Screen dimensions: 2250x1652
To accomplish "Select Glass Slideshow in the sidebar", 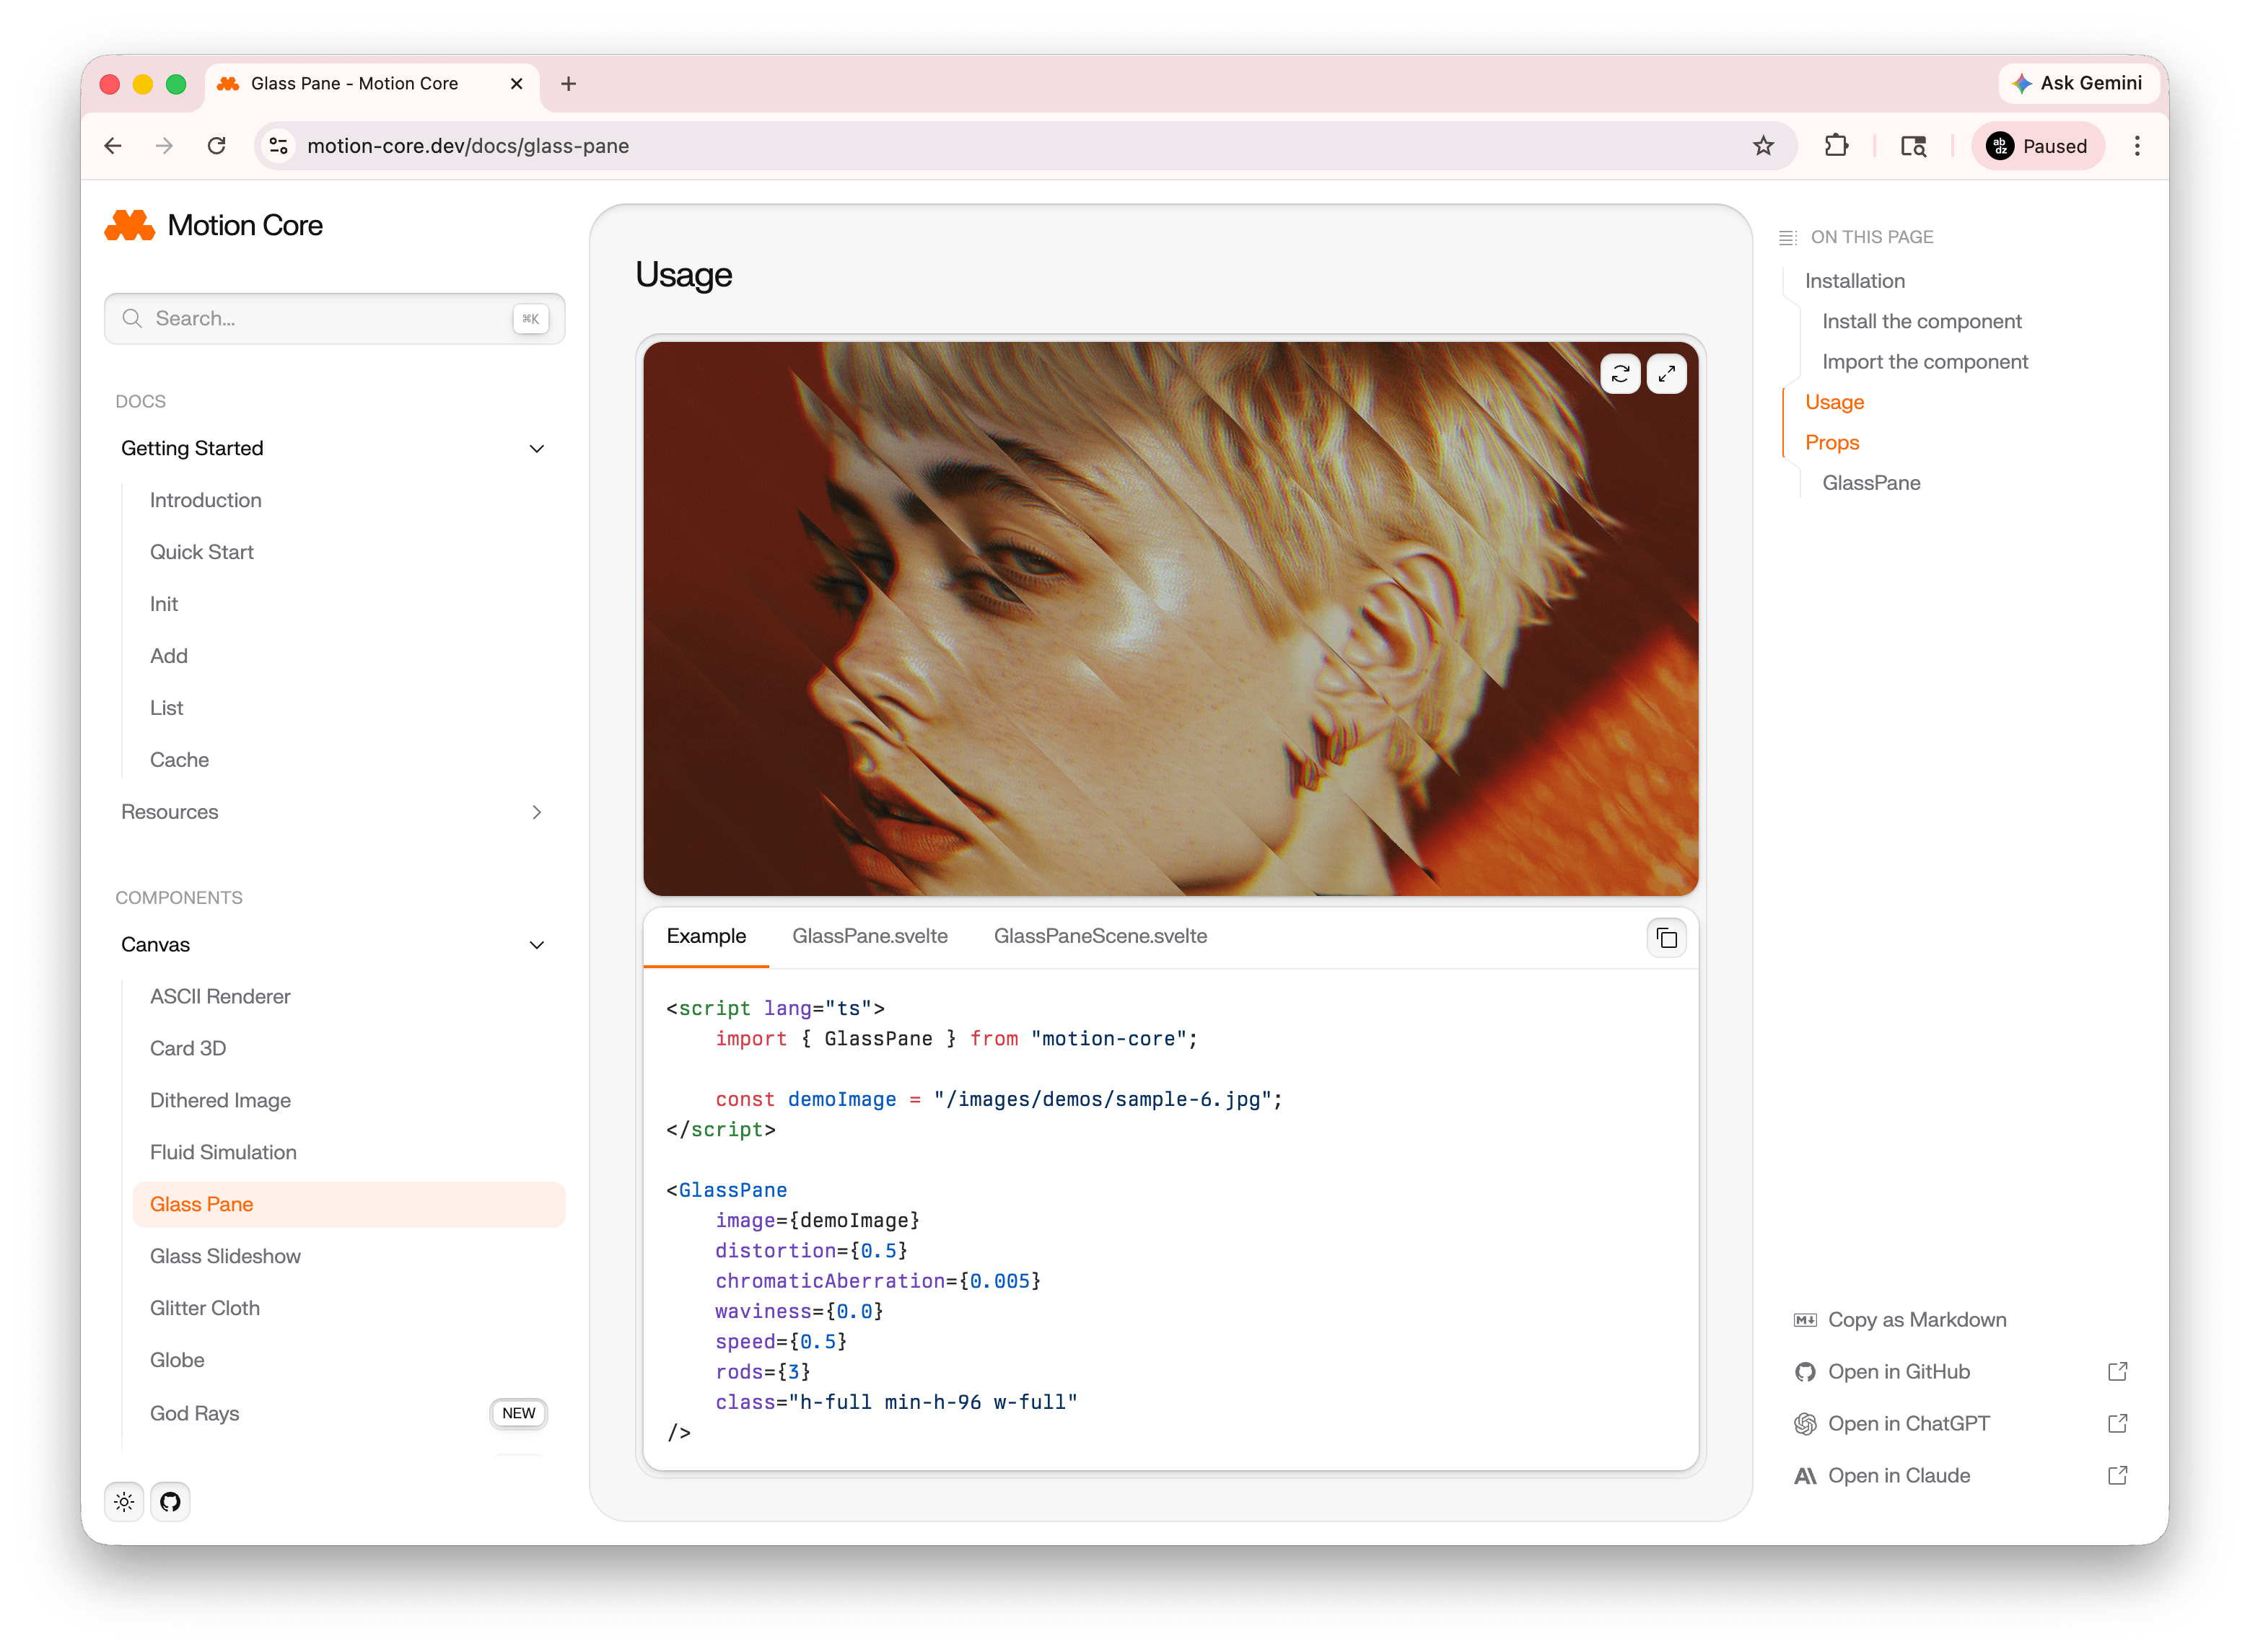I will pyautogui.click(x=225, y=1256).
